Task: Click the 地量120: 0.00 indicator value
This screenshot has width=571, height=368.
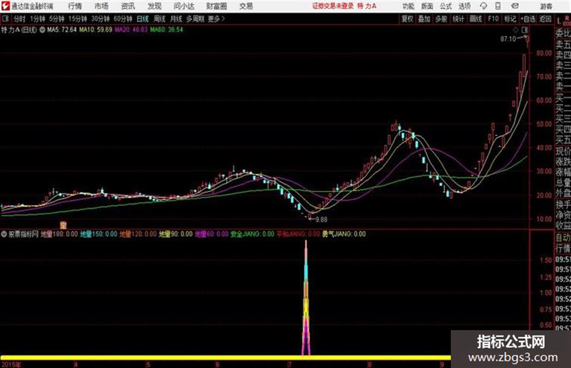Action: [138, 234]
